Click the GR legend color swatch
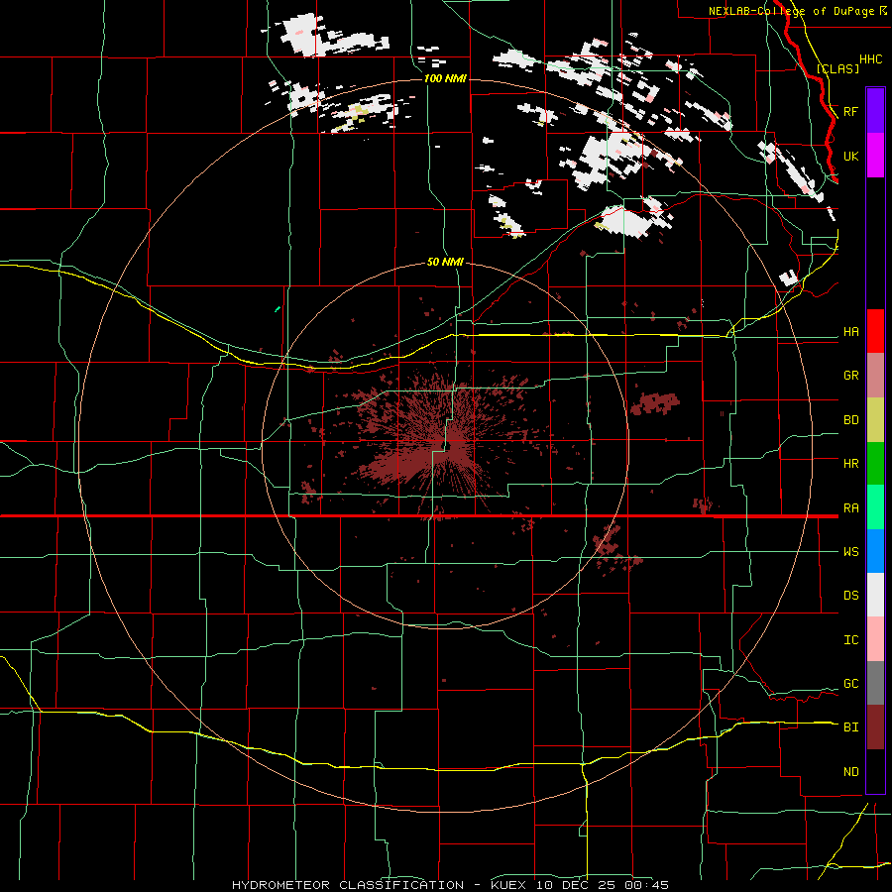The height and width of the screenshot is (892, 892). point(875,376)
